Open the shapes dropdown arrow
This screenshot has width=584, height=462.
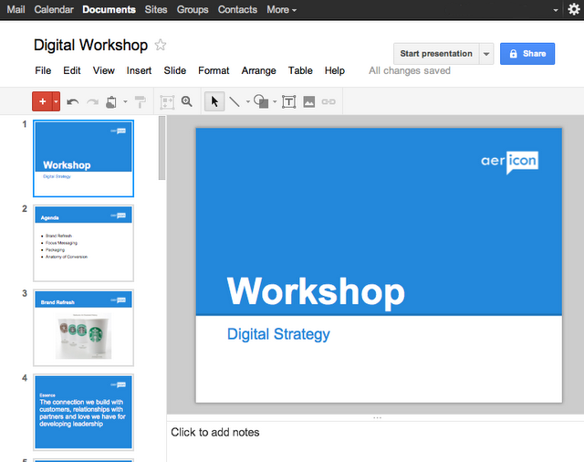[275, 101]
